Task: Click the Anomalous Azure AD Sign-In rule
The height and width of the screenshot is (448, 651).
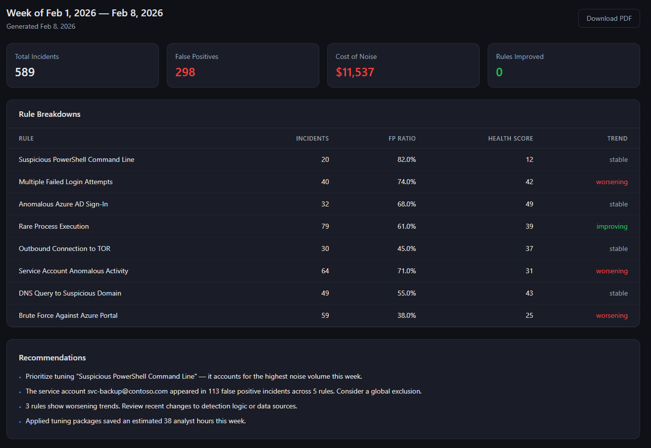Action: (63, 204)
